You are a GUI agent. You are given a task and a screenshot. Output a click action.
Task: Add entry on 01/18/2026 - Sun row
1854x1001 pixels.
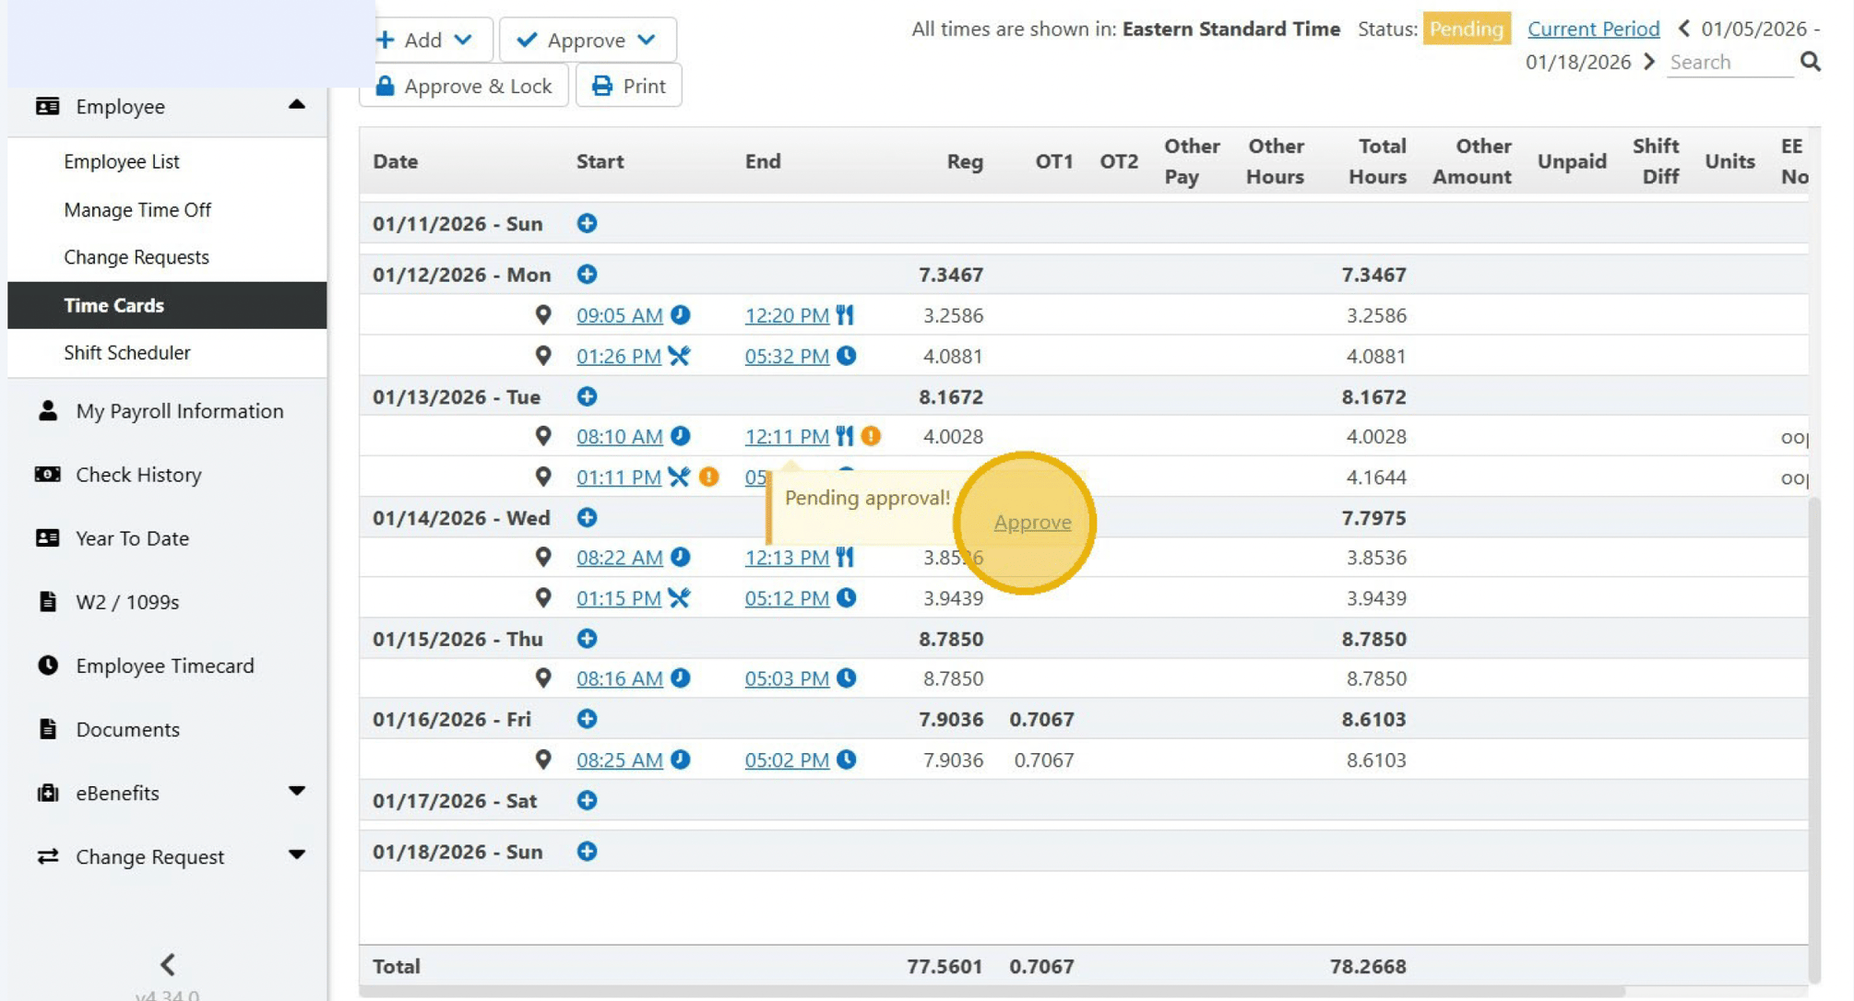pos(587,851)
